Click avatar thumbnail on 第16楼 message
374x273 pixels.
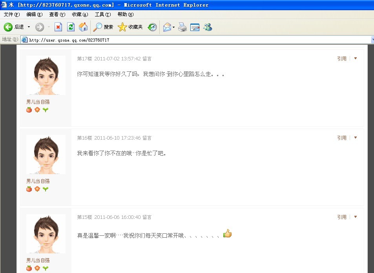[x=46, y=155]
